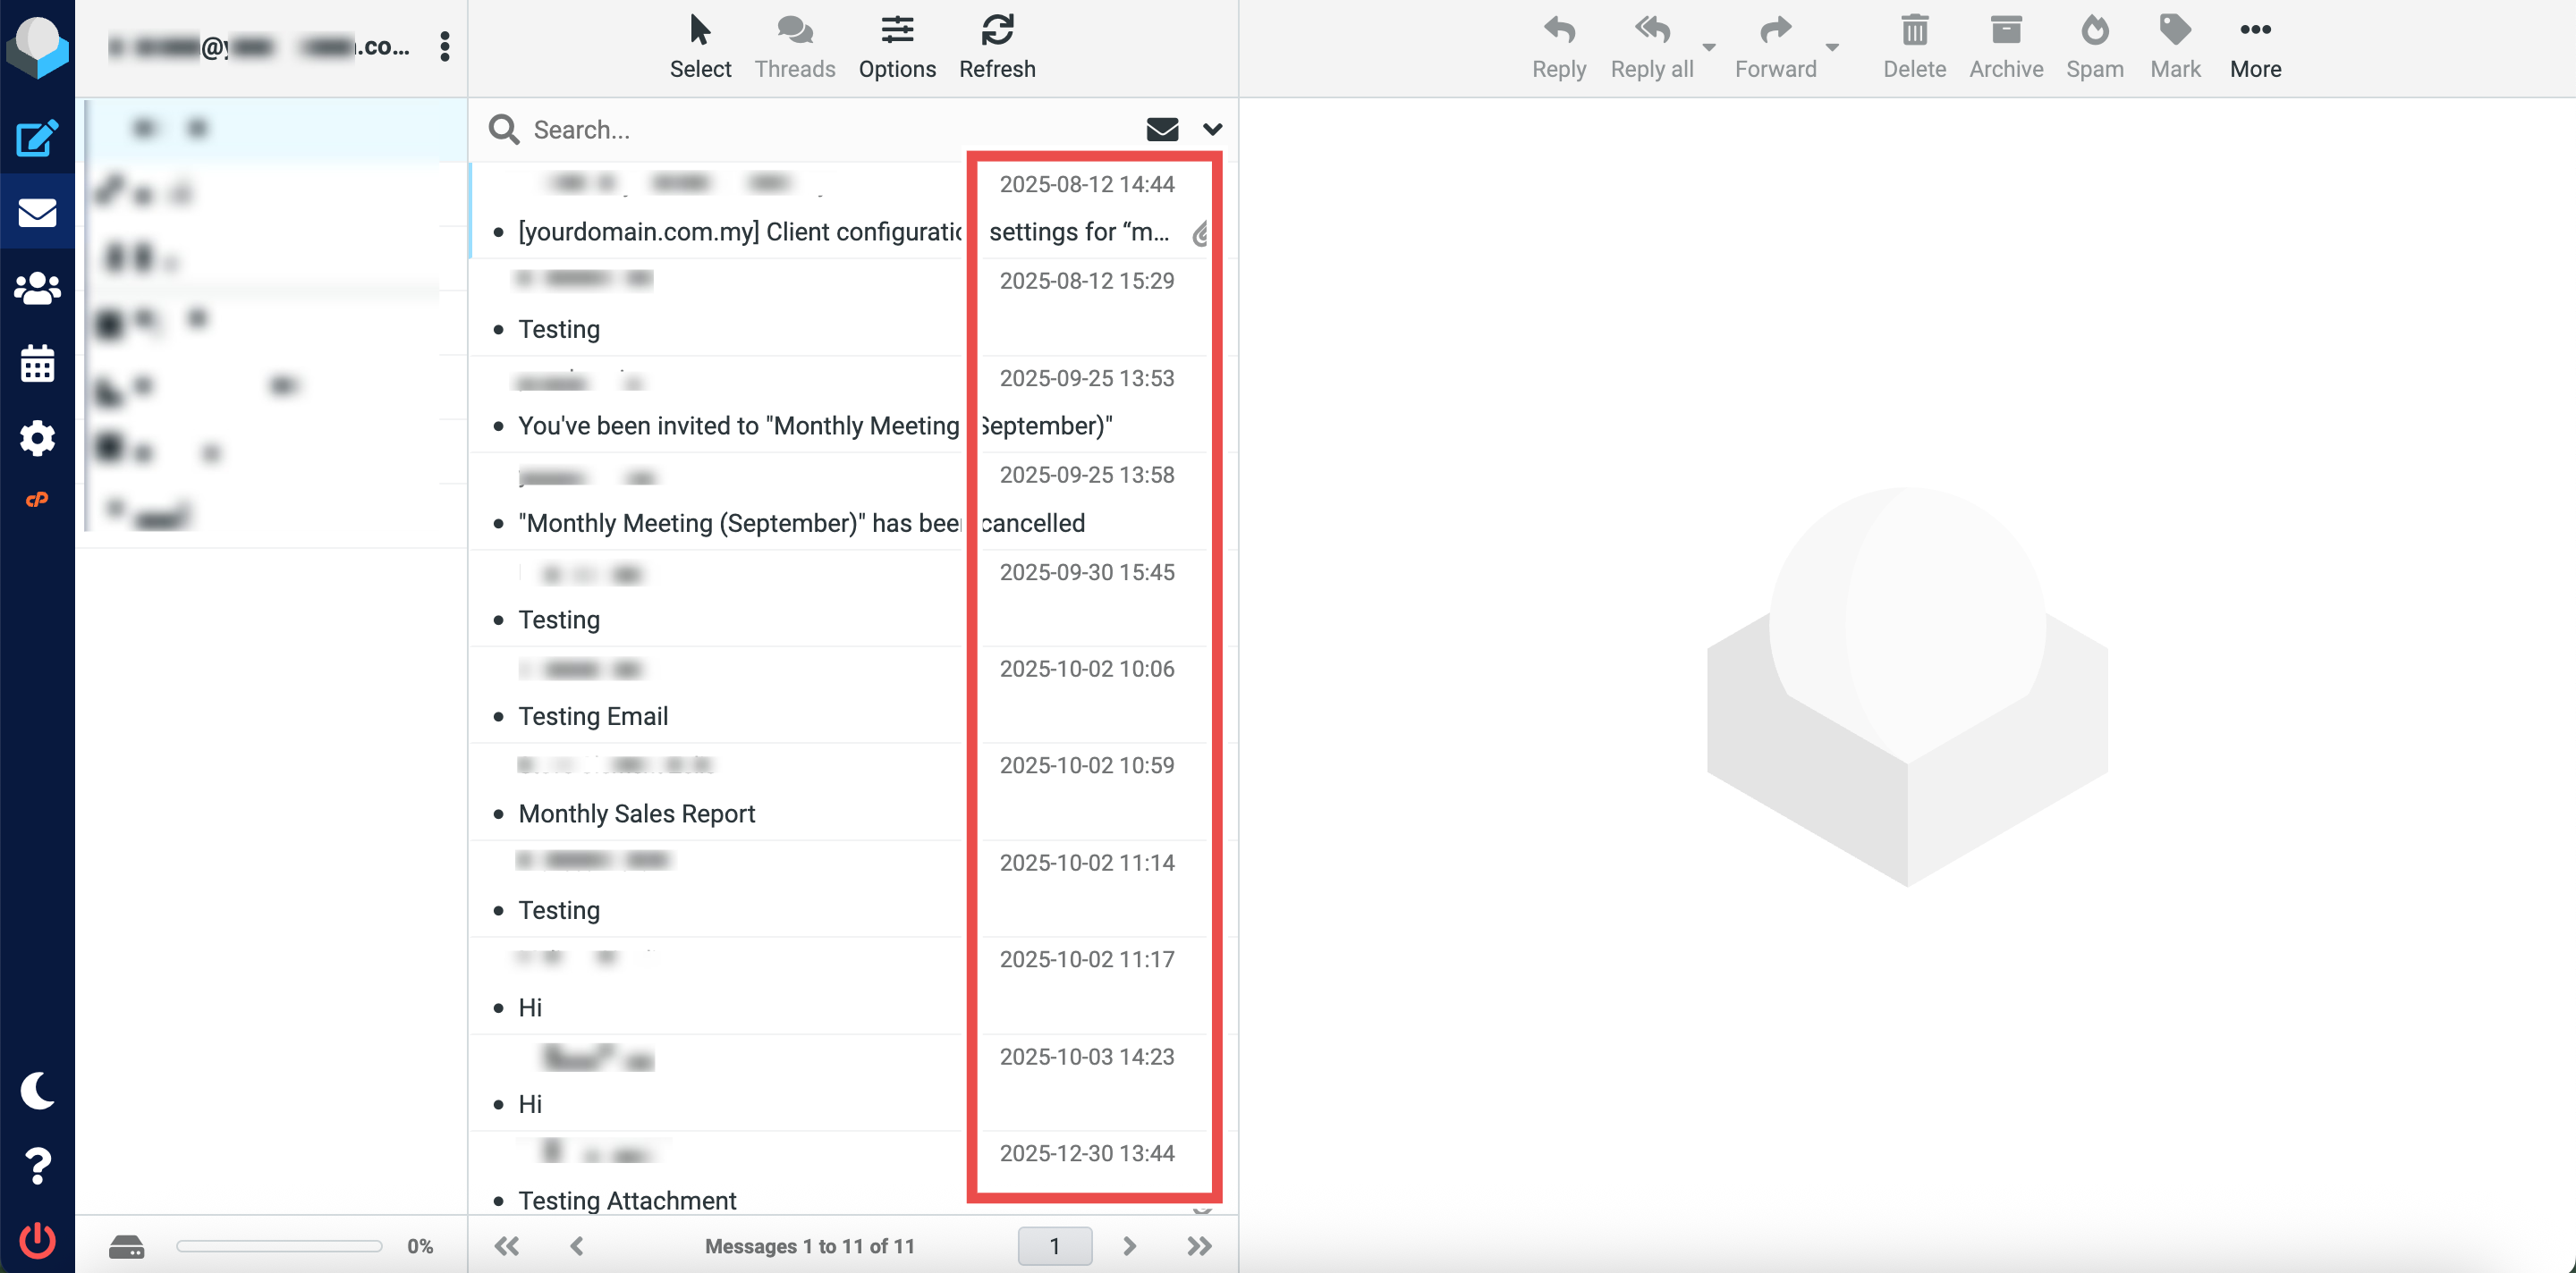Open the Forward options dropdown arrow
The width and height of the screenshot is (2576, 1273).
click(x=1832, y=47)
